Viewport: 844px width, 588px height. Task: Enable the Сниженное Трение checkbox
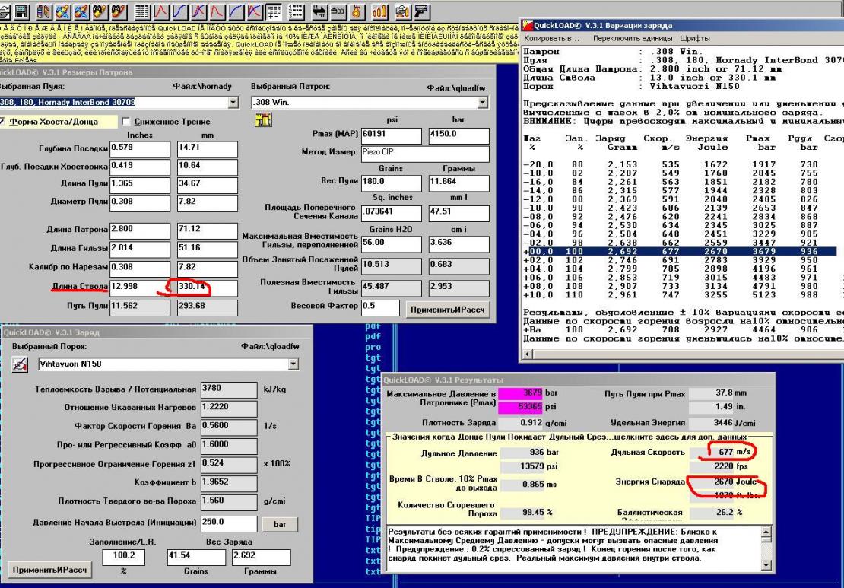(x=127, y=122)
